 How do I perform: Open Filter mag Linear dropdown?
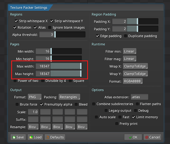pos(130,59)
